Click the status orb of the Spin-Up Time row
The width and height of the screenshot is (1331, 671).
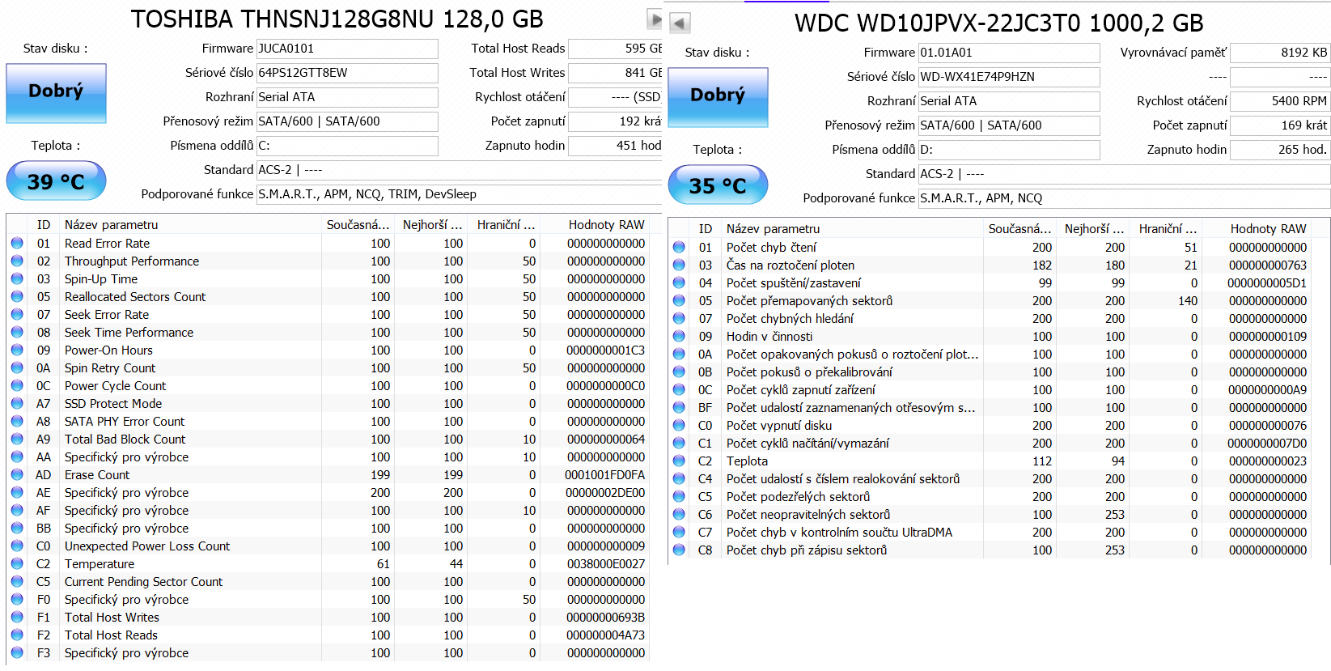[17, 278]
